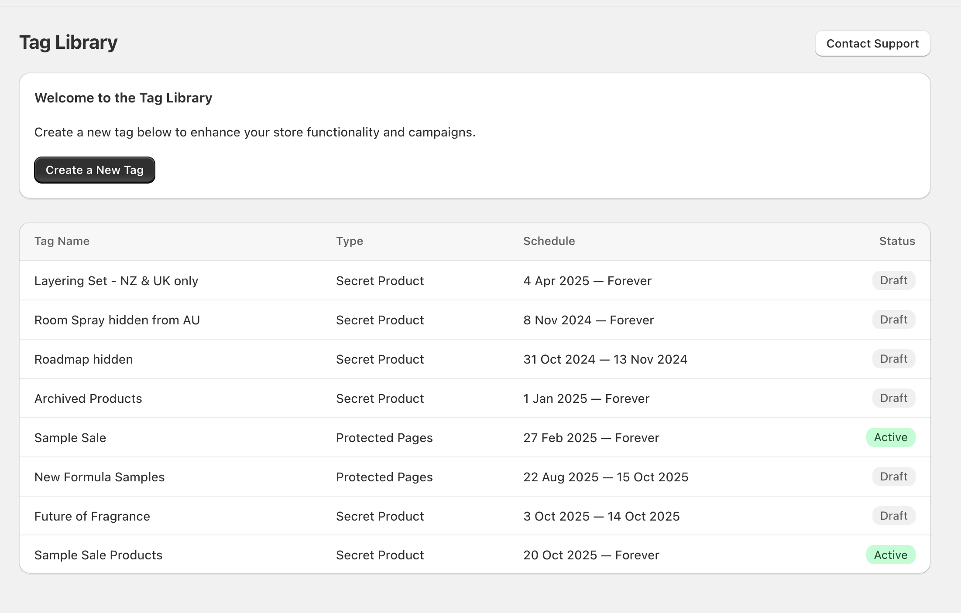This screenshot has height=613, width=961.
Task: Open the "New Formula Samples" tag
Action: tap(99, 477)
